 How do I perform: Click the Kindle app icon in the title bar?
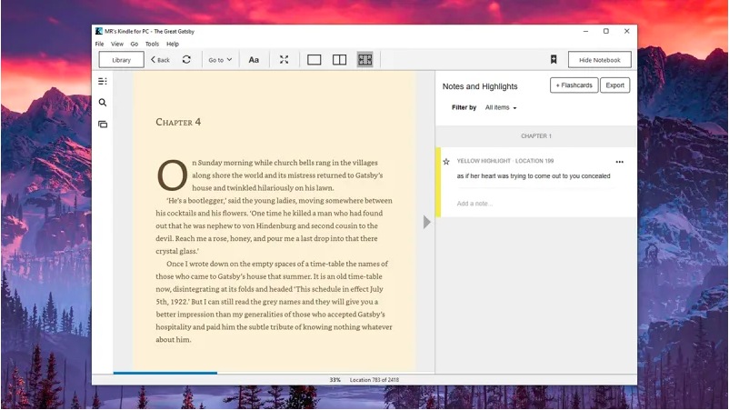click(x=98, y=31)
